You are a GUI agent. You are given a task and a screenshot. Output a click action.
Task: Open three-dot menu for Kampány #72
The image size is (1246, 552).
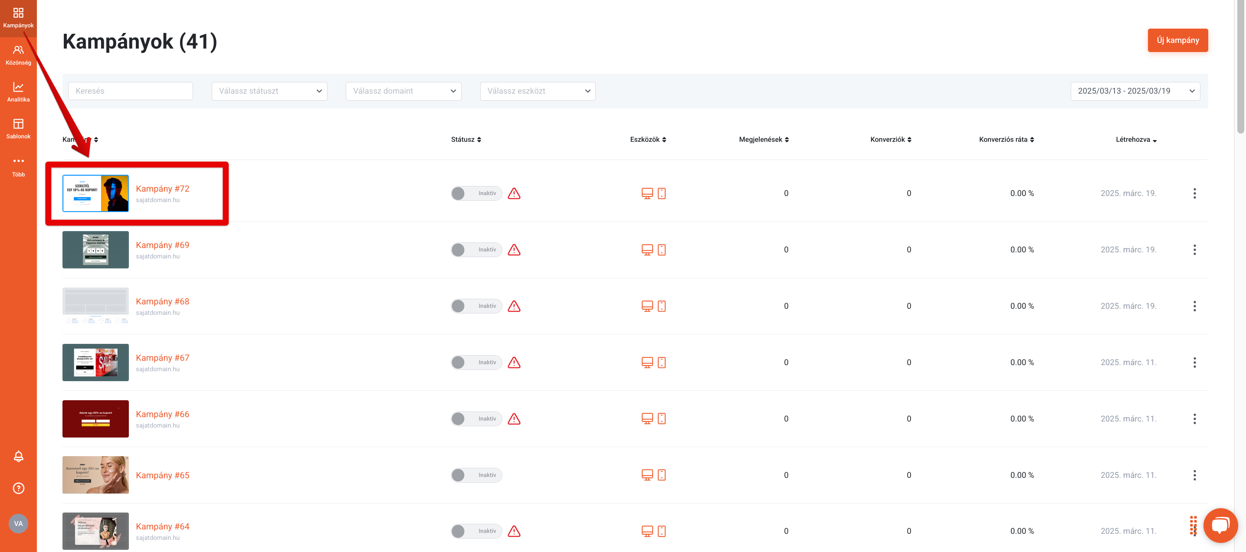1194,193
